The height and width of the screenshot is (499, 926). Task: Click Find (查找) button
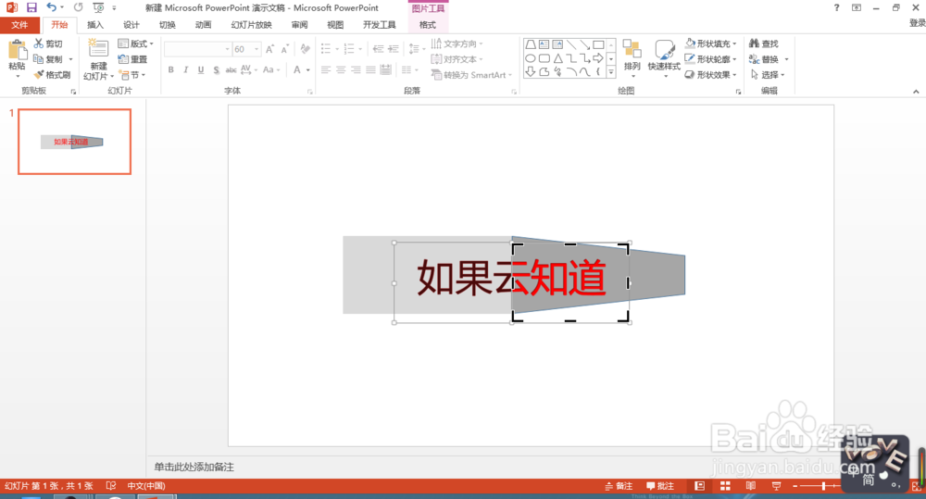764,44
